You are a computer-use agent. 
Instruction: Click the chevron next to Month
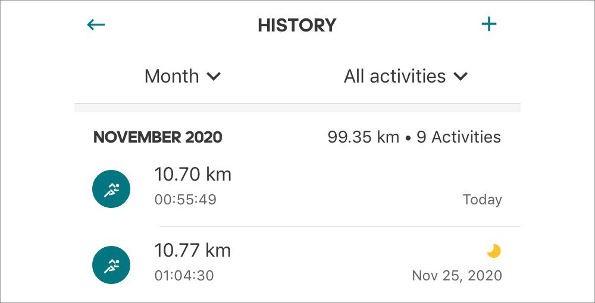213,77
